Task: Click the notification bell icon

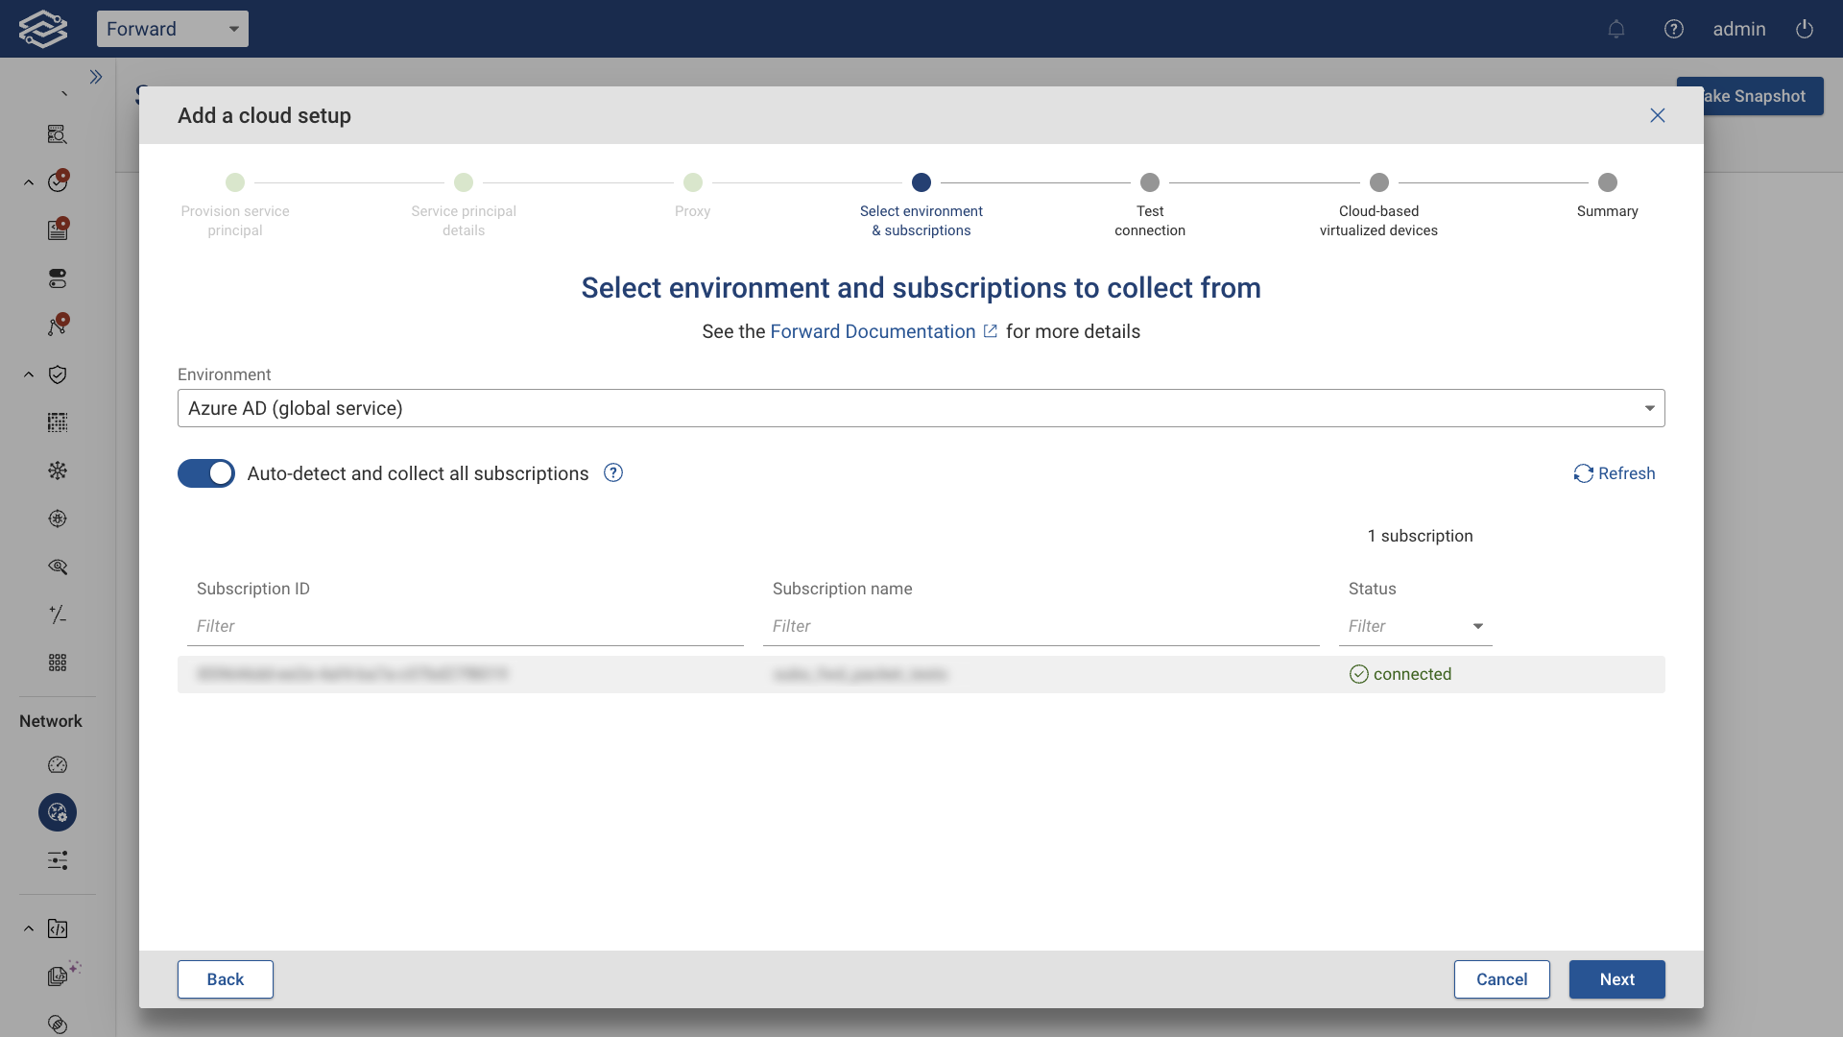Action: coord(1616,29)
